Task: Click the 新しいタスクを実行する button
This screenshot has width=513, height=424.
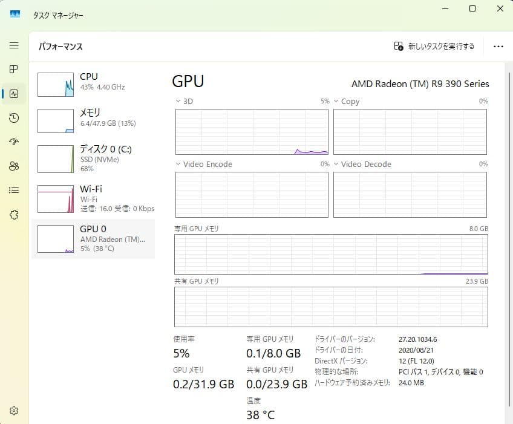Action: (x=433, y=46)
